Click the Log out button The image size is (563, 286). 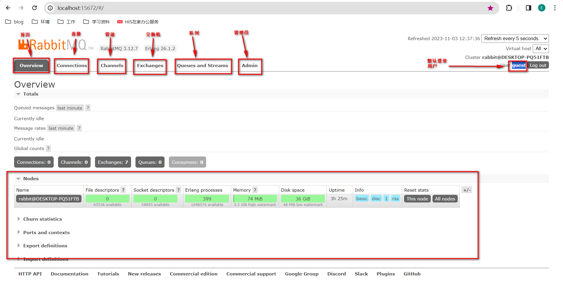tap(538, 65)
